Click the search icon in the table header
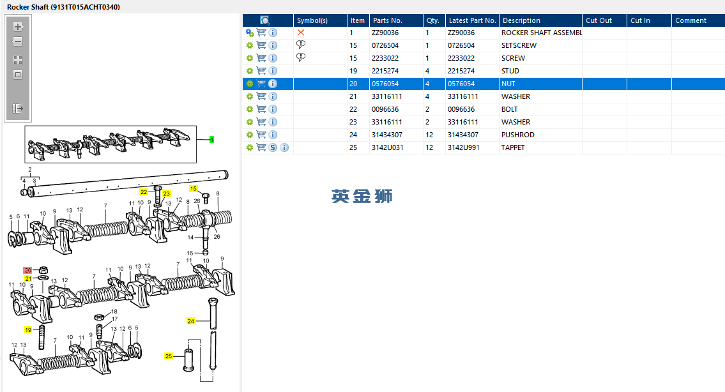725x392 pixels. point(265,20)
